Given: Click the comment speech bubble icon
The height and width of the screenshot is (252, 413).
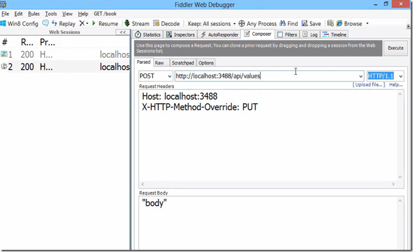Looking at the screenshot, I should 45,23.
